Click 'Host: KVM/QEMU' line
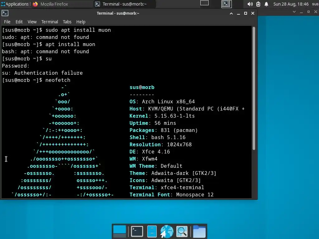 click(x=187, y=109)
